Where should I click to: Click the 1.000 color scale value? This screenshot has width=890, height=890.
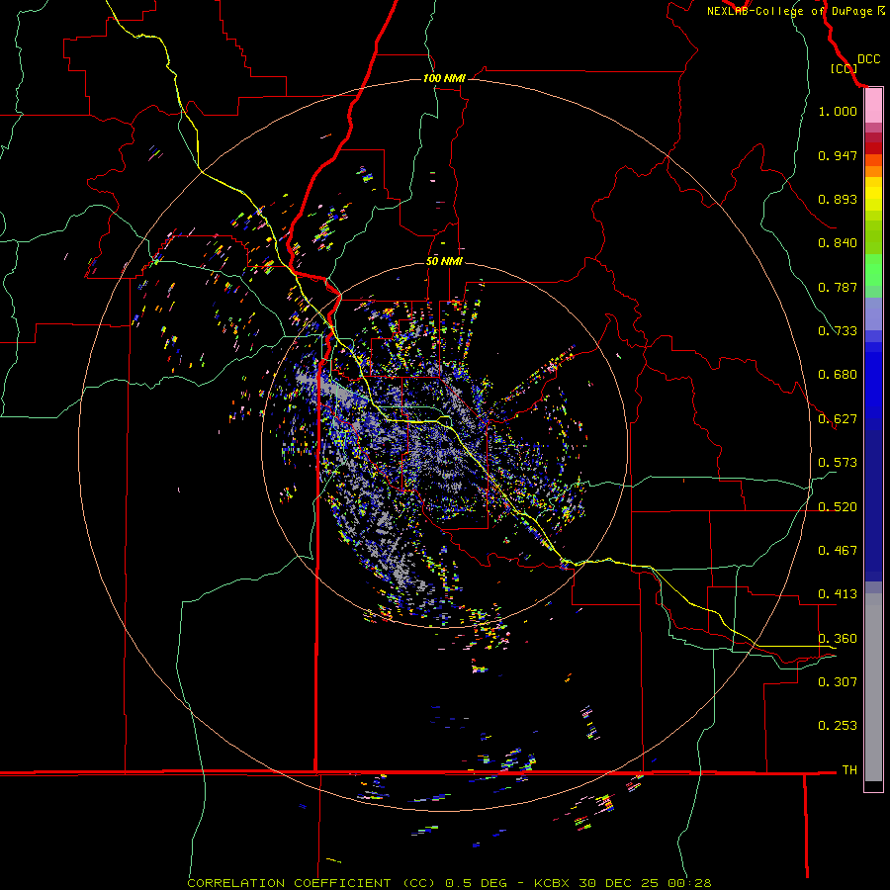point(838,111)
